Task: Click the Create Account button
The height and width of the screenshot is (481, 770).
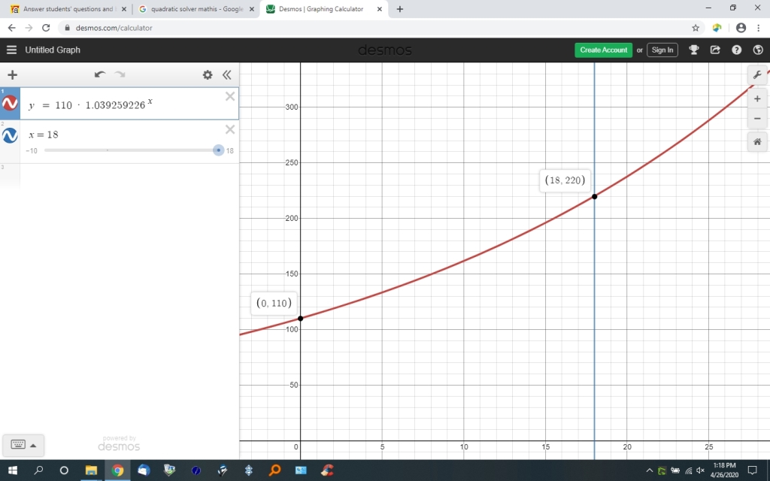Action: coord(604,50)
